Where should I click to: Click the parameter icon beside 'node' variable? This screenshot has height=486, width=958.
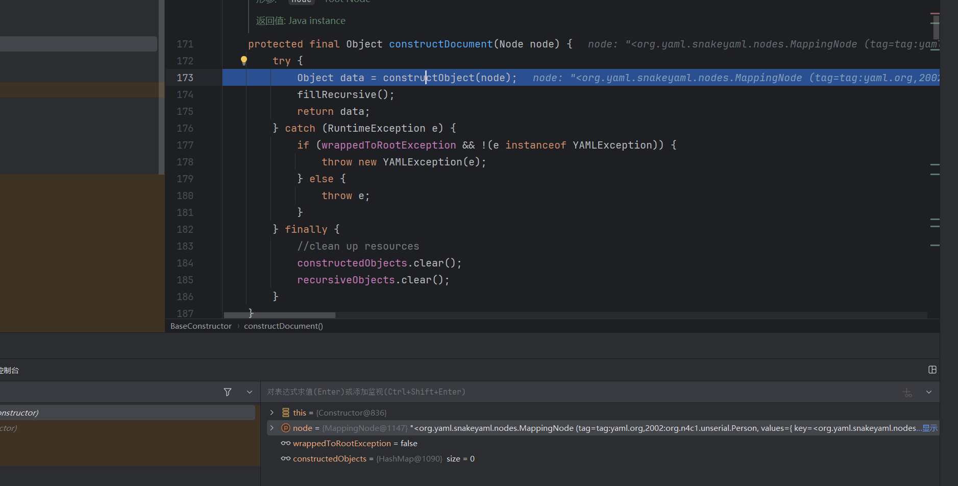pyautogui.click(x=286, y=428)
